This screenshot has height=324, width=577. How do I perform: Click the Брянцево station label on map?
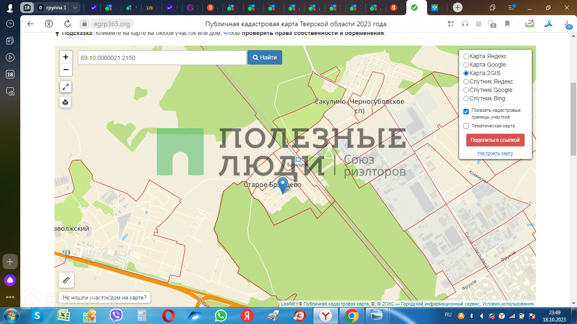298,164
